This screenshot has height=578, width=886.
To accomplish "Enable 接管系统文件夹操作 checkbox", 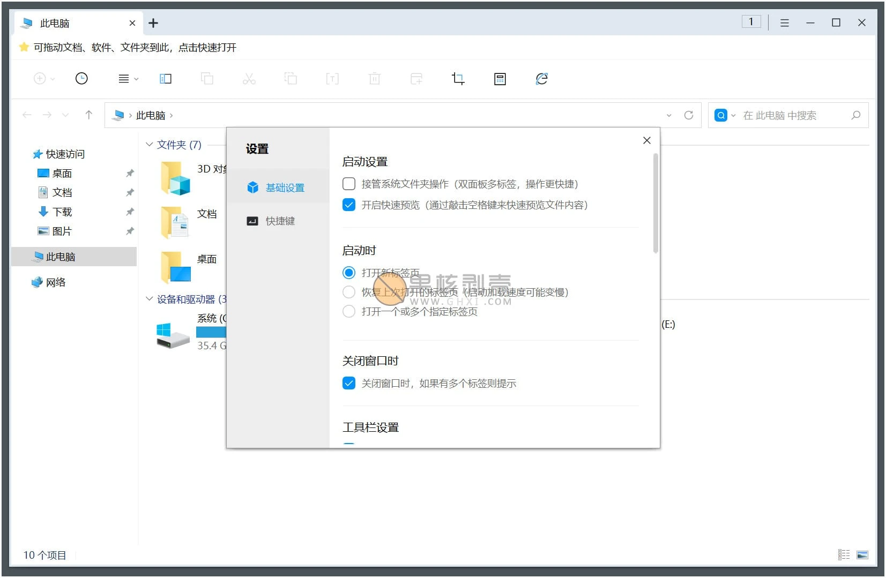I will [349, 184].
